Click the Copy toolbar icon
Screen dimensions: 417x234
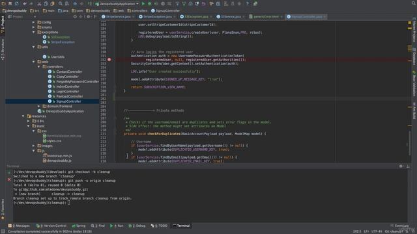tap(46, 4)
